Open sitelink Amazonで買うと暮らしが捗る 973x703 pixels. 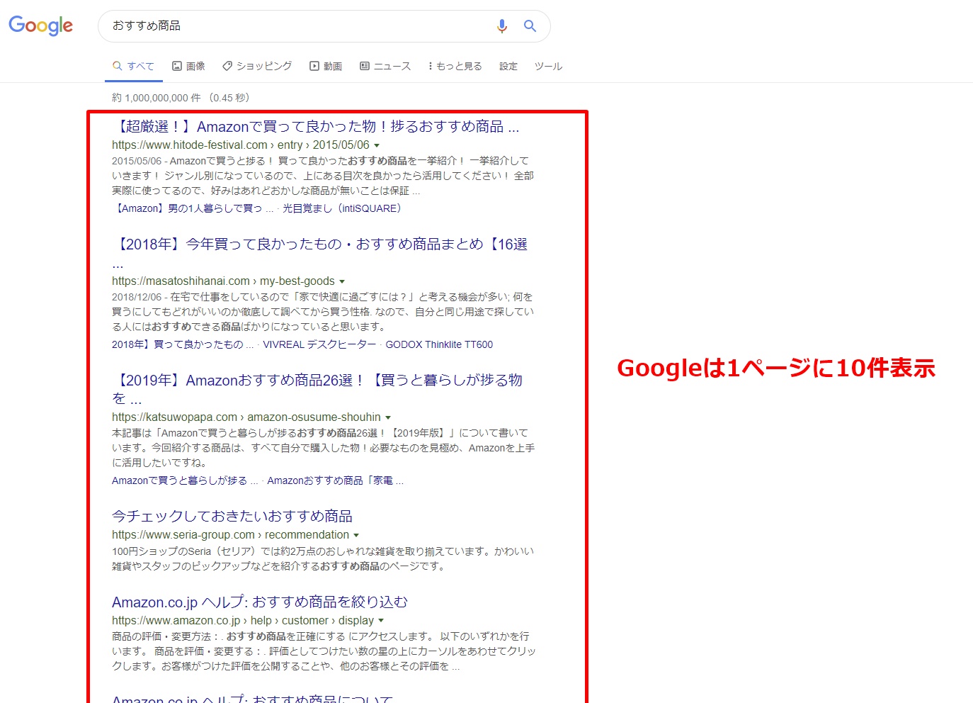coord(185,480)
